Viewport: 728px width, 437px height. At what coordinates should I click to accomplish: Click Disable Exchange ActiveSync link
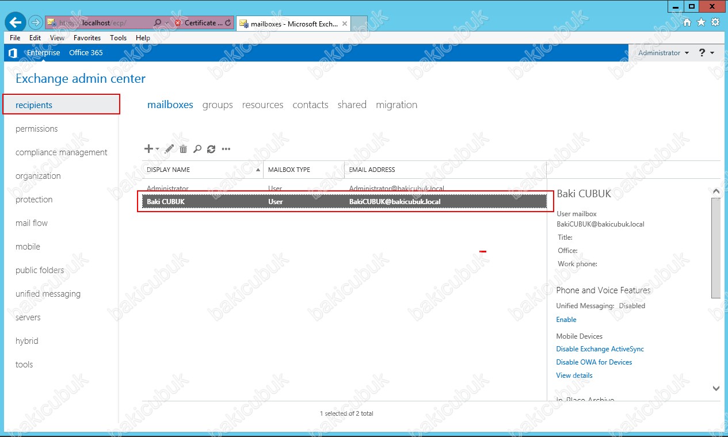point(600,349)
